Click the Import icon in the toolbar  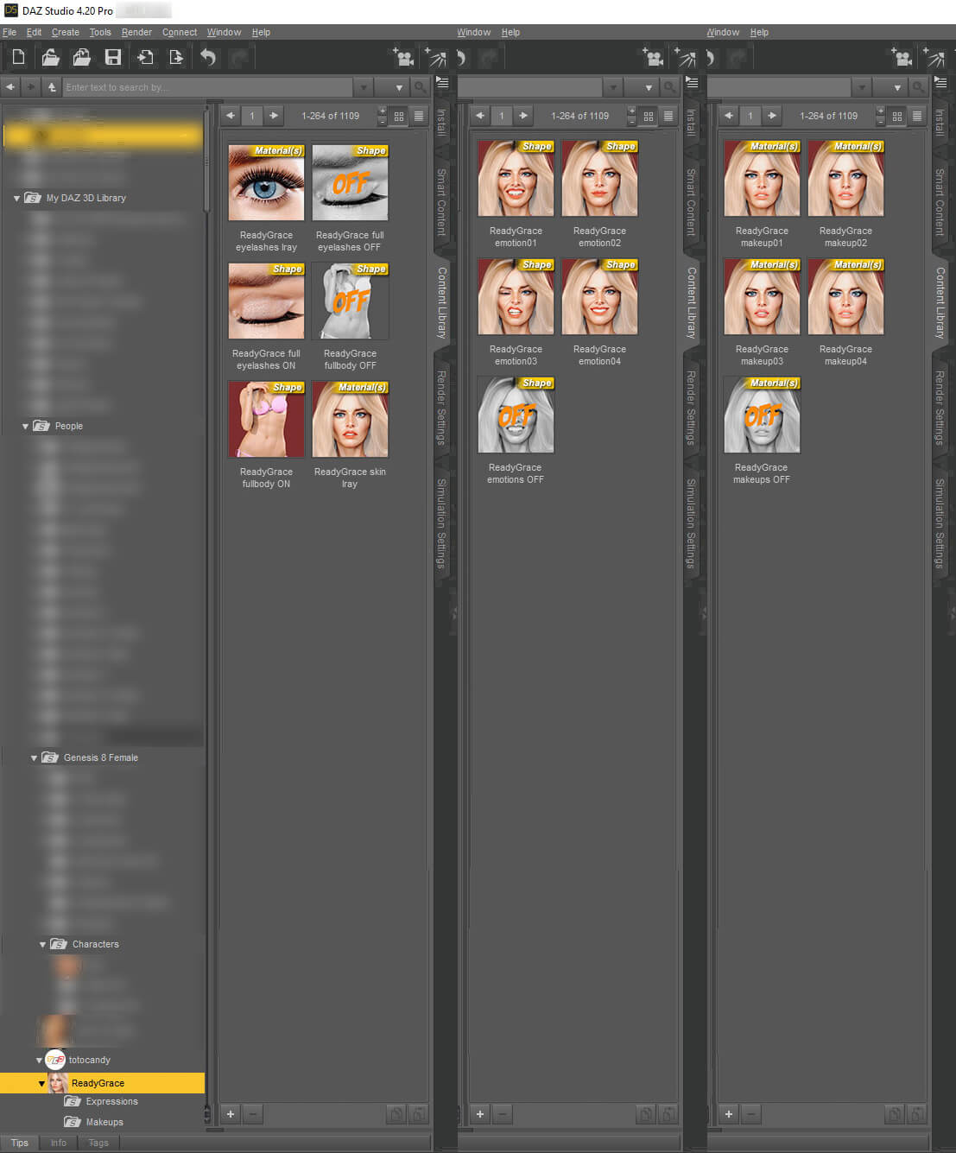click(x=145, y=57)
